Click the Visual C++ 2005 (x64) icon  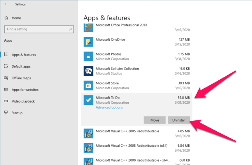point(88,148)
